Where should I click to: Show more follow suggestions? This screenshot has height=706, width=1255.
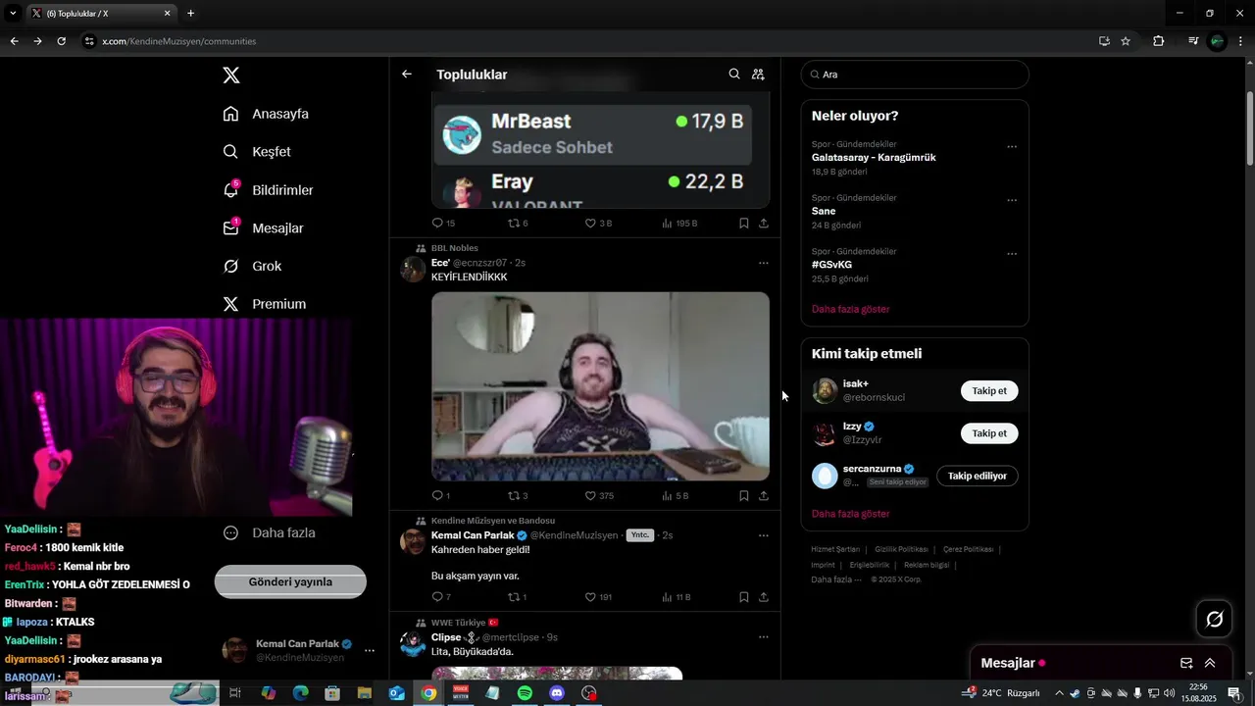tap(851, 514)
